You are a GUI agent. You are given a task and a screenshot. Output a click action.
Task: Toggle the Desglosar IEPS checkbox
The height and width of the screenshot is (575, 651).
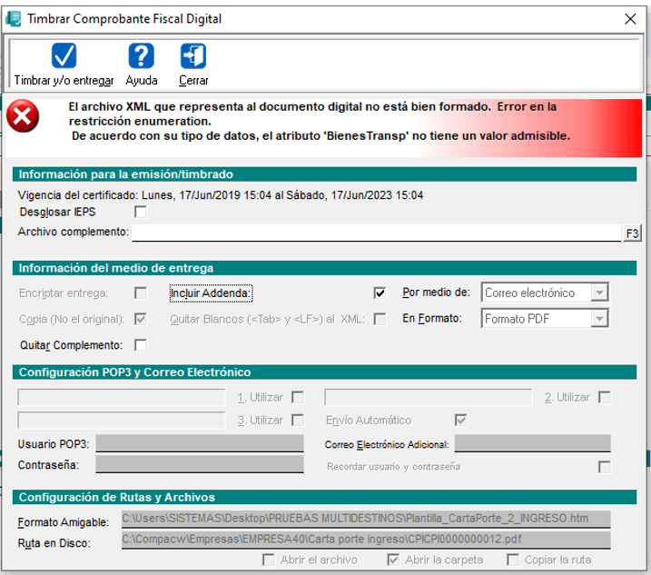click(x=141, y=212)
